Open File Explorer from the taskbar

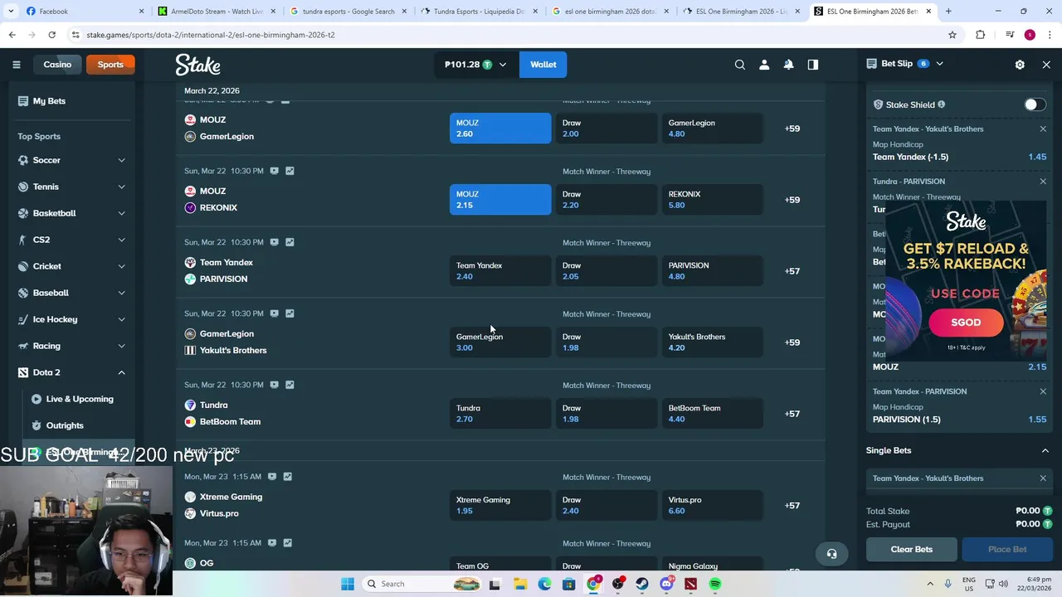(520, 584)
